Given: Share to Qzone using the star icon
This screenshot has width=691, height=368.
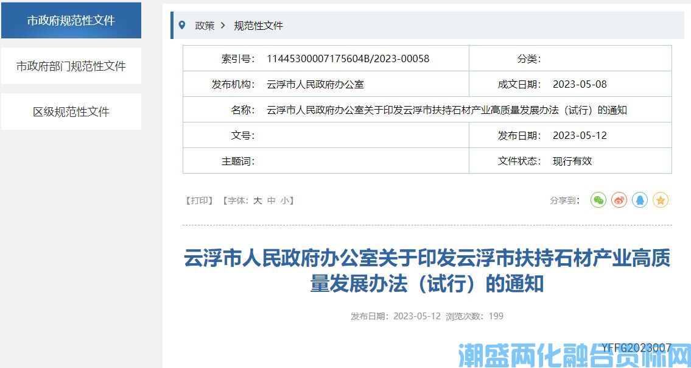Looking at the screenshot, I should click(660, 200).
